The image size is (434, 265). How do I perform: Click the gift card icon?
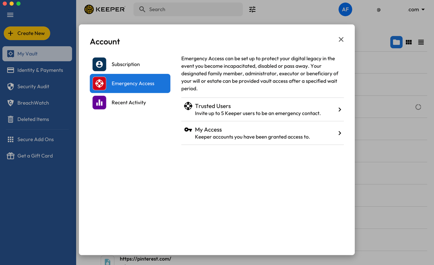11,156
